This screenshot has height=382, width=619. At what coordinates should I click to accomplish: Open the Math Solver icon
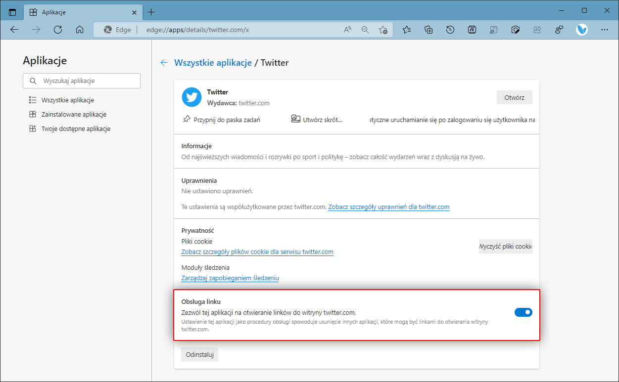[472, 30]
